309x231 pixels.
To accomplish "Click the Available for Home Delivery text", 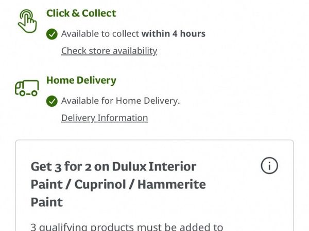I will (x=121, y=101).
